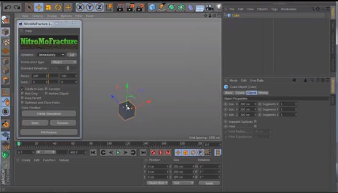Screen dimensions: 338x193
Task: Activate the Move tool
Action: (x=39, y=8)
